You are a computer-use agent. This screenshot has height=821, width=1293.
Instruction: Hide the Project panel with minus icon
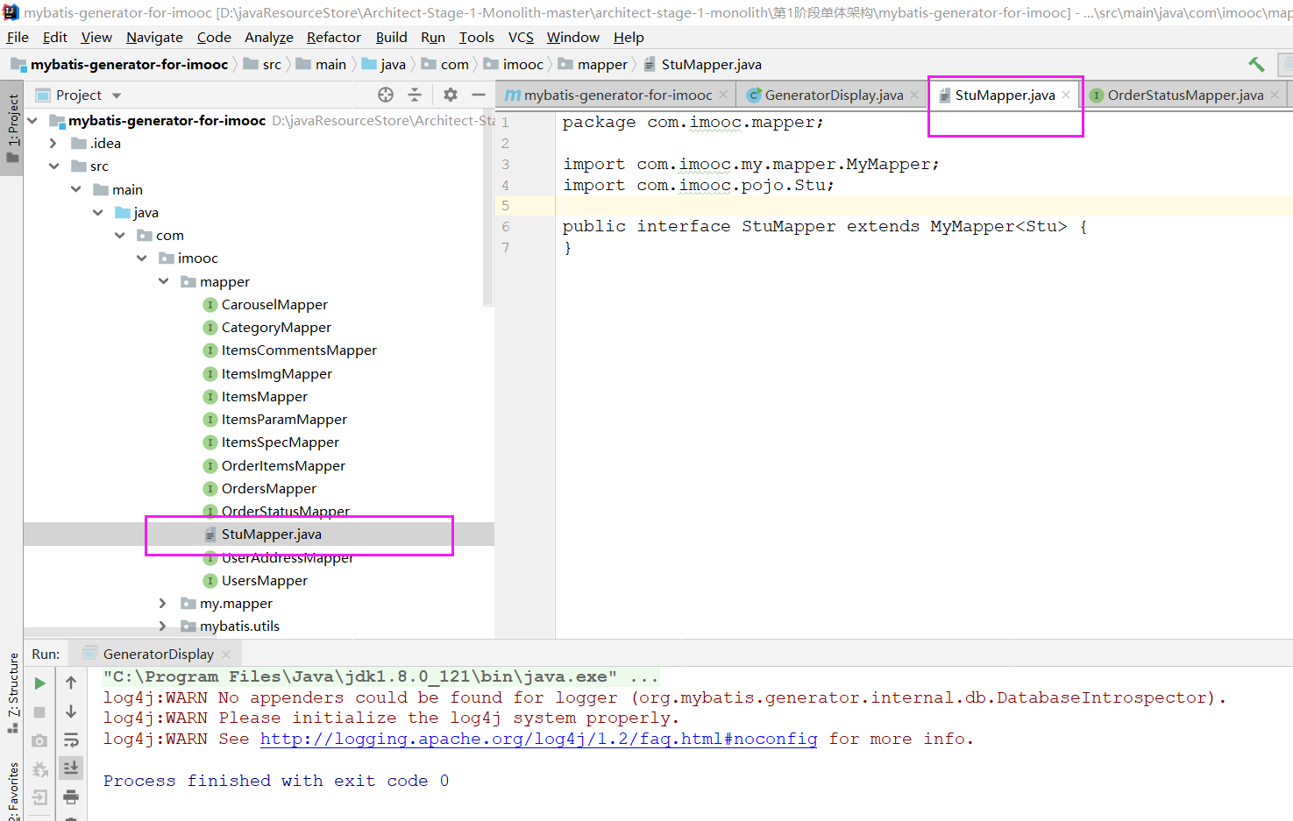click(x=479, y=95)
